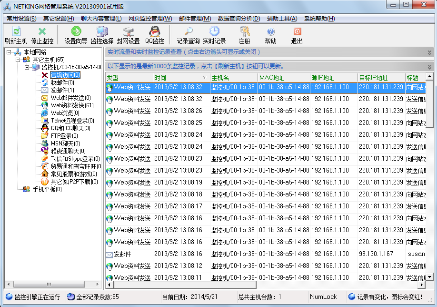The image size is (437, 307).
Task: Toggle the 最新1000条监控记录 panel arrow
Action: [429, 66]
